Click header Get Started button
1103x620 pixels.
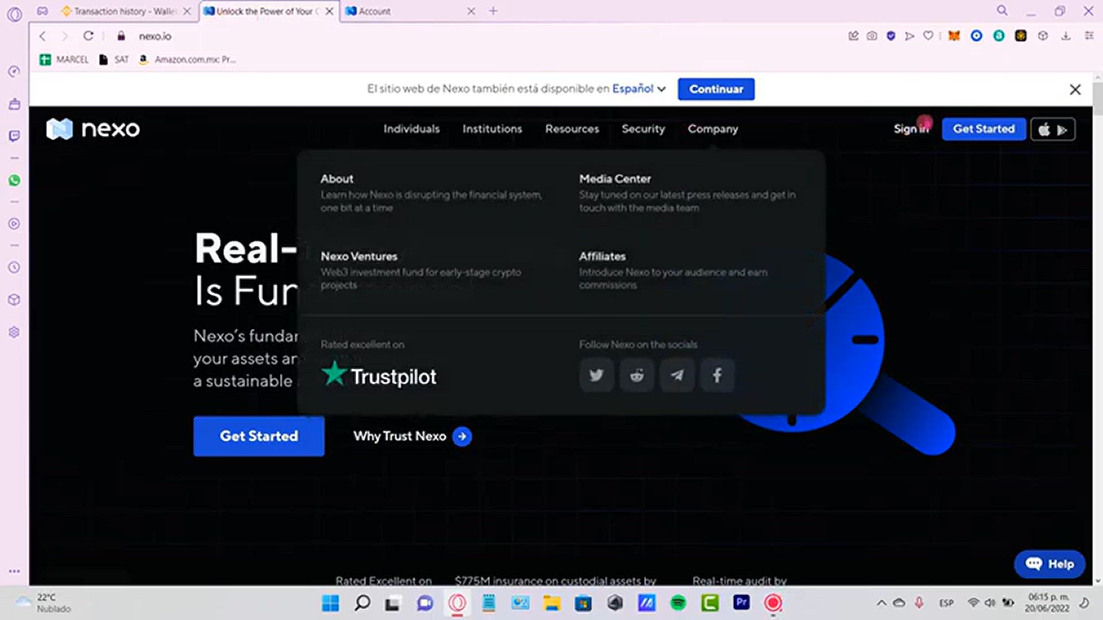(x=984, y=129)
